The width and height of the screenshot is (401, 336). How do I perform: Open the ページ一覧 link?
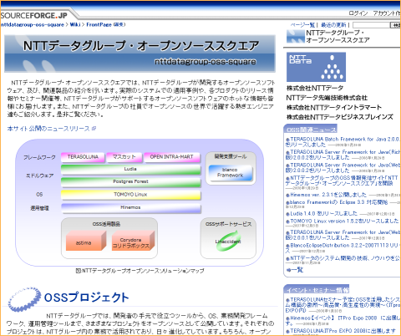[x=302, y=25]
